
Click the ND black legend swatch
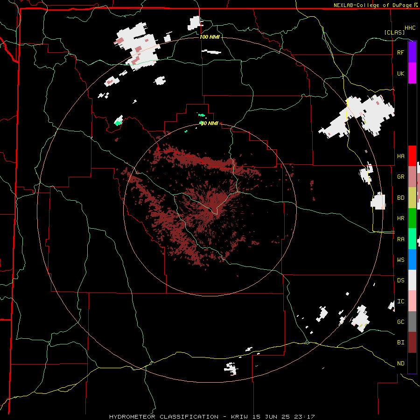tap(412, 363)
